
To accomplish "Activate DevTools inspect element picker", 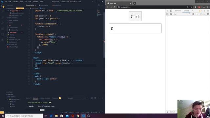I will point(168,11).
